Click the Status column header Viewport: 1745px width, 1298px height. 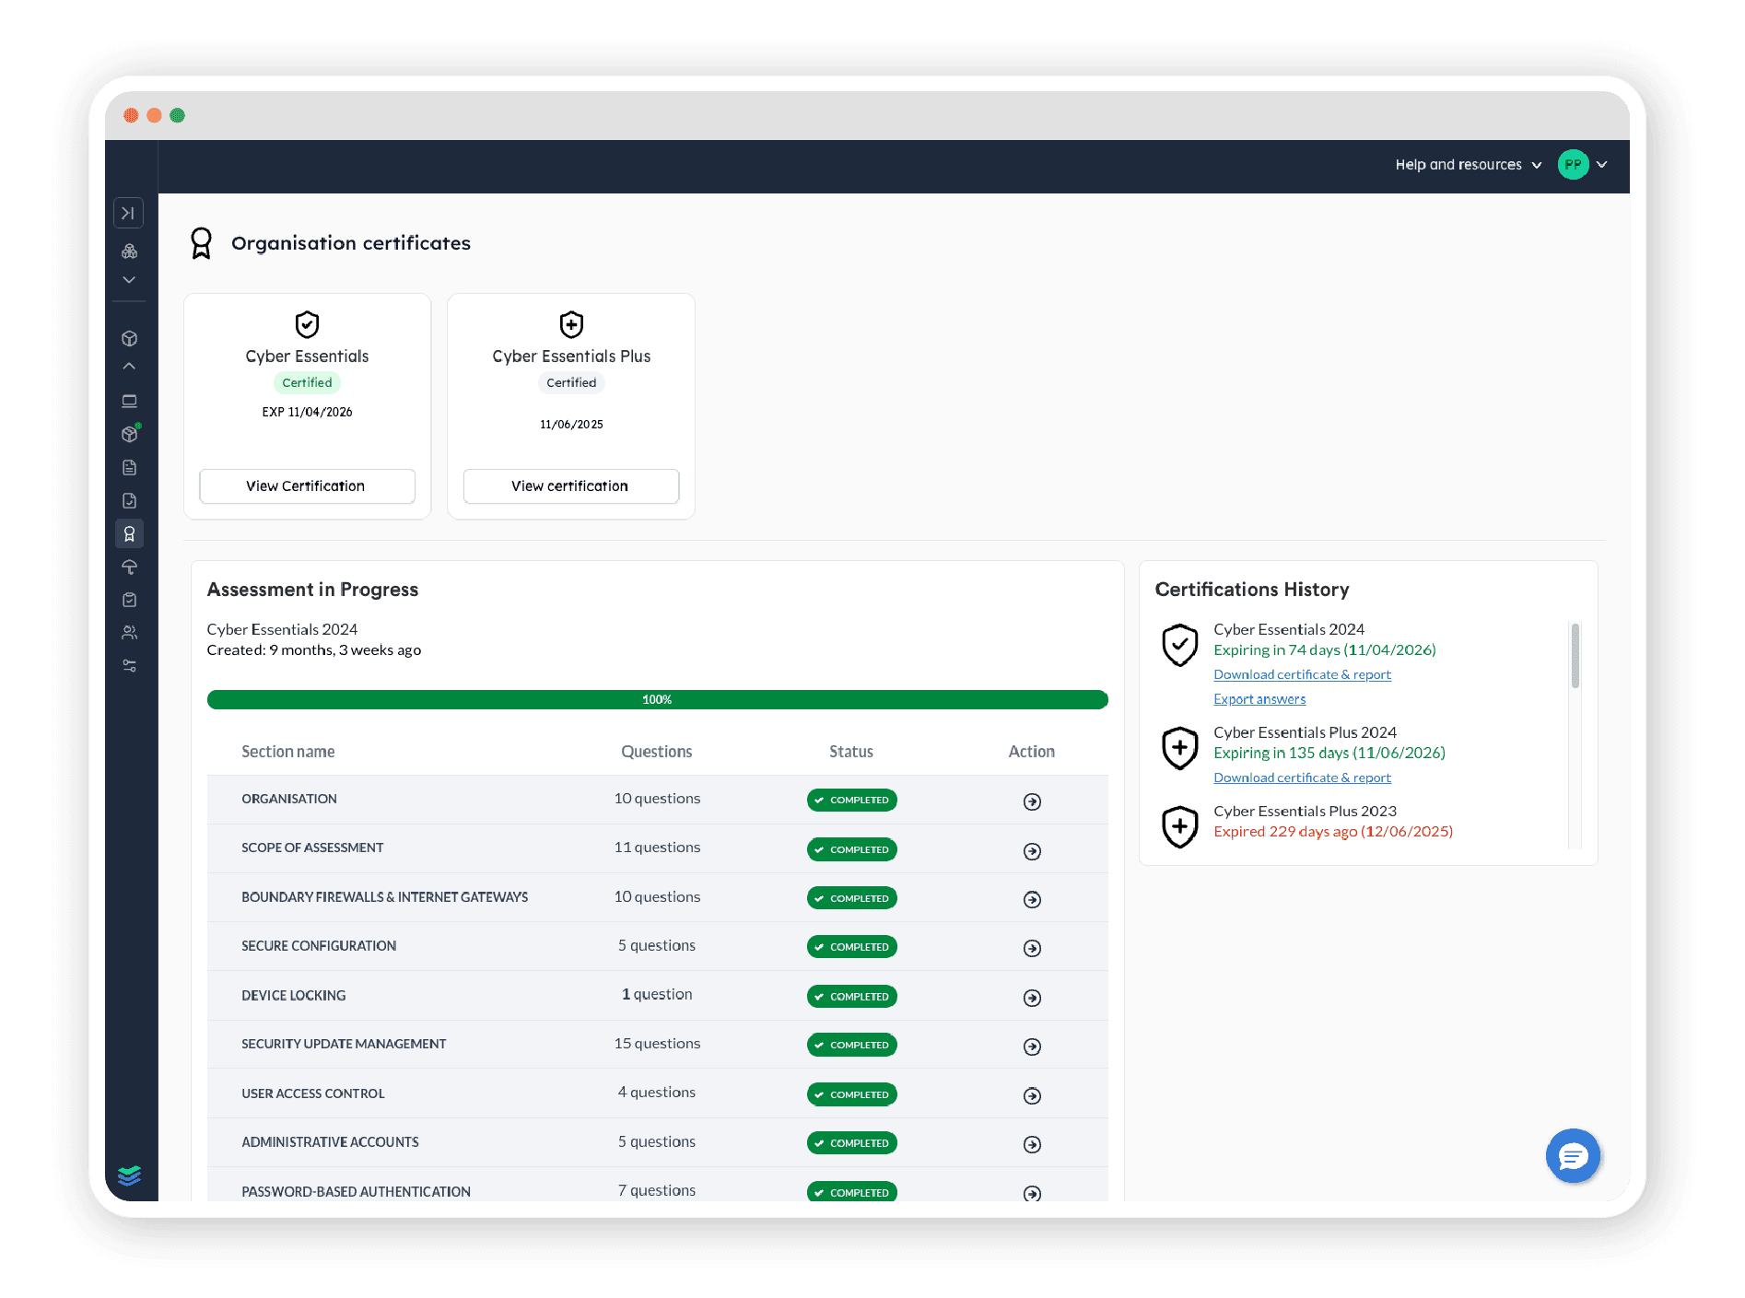pos(851,752)
